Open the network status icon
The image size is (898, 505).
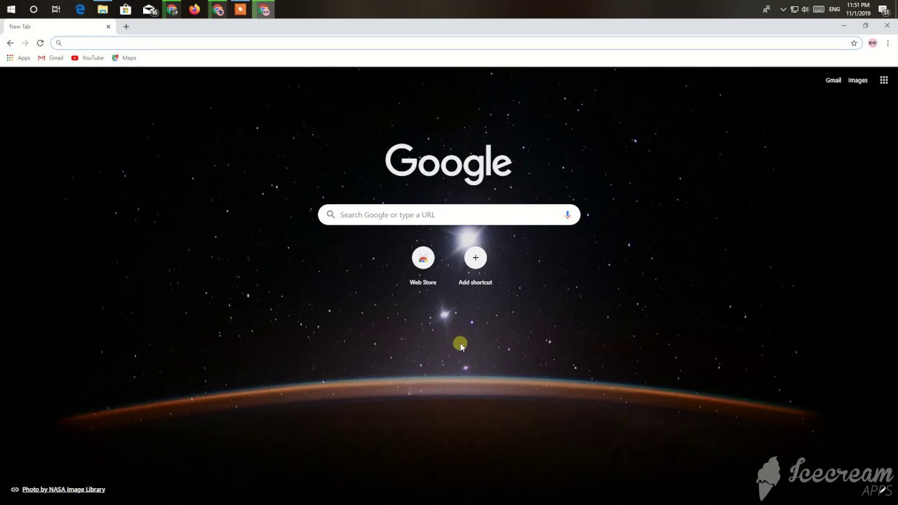pyautogui.click(x=794, y=9)
